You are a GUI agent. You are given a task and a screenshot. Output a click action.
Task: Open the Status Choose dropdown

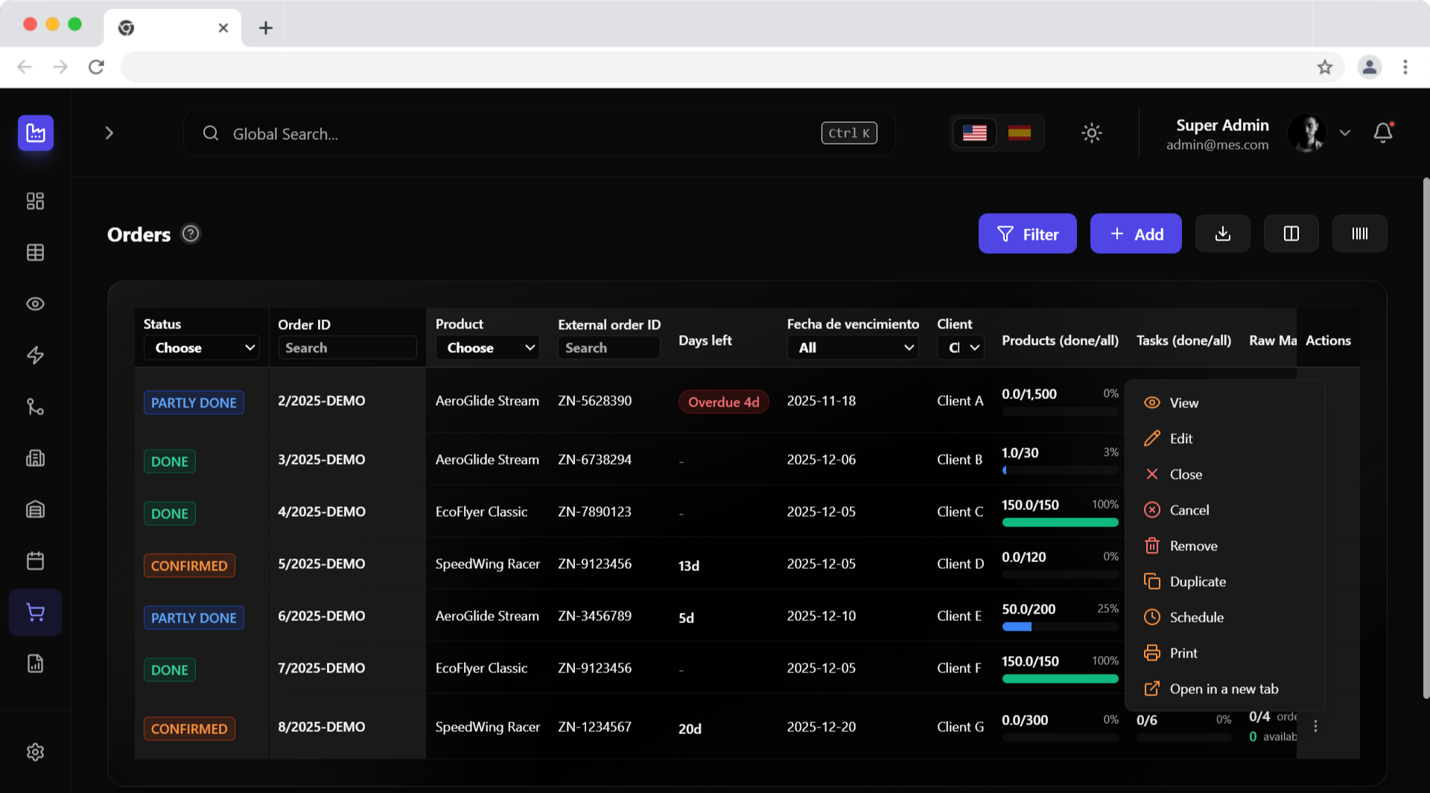pyautogui.click(x=201, y=348)
